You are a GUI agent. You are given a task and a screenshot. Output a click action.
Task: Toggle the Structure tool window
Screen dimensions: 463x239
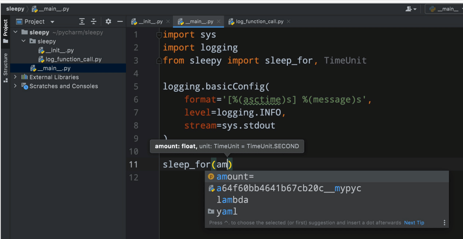tap(6, 67)
